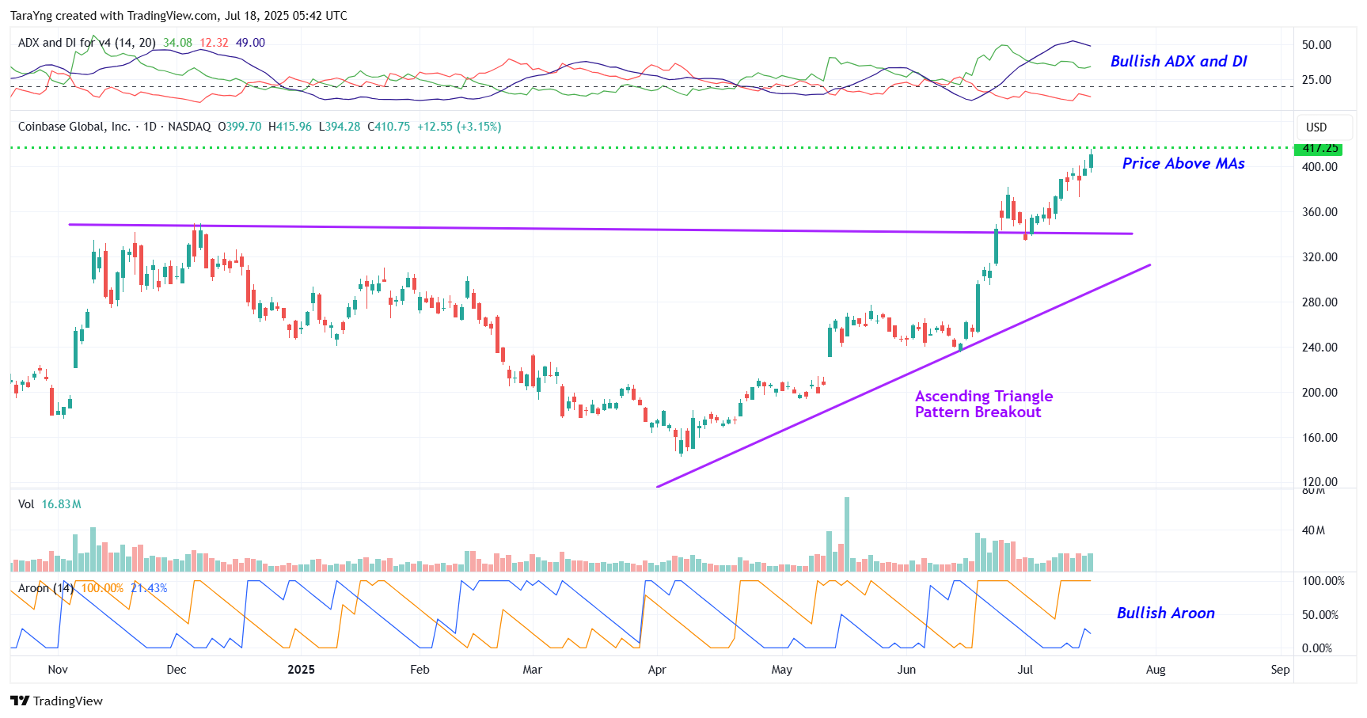The image size is (1367, 718).
Task: Click the 50.00% Aroon scale label
Action: (x=1320, y=615)
